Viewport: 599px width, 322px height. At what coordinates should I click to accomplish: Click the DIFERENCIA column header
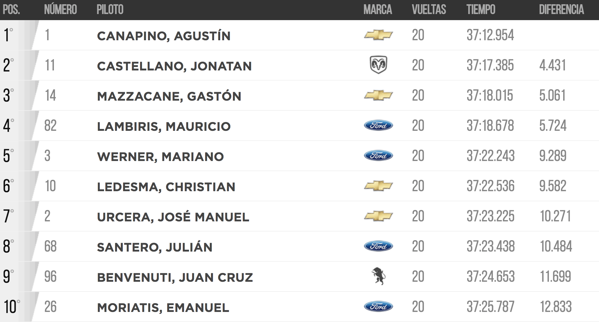[x=561, y=10]
